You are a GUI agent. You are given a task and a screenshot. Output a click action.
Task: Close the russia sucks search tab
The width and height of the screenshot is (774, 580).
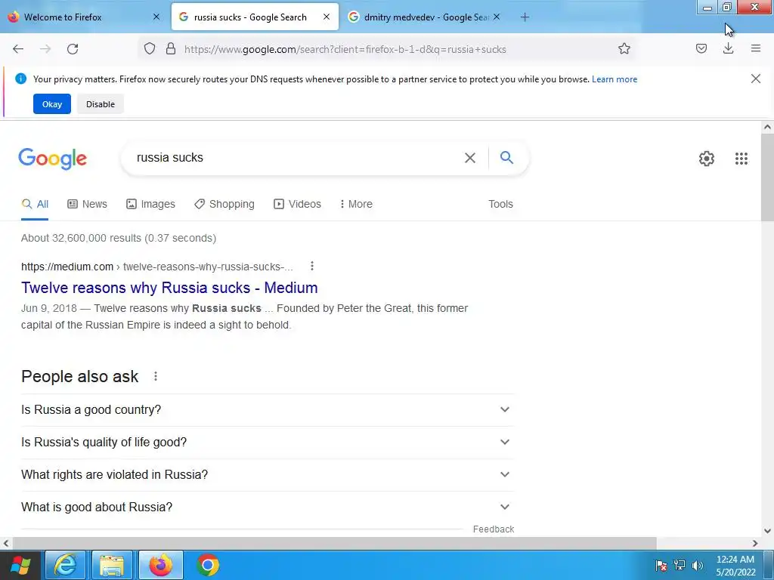327,17
